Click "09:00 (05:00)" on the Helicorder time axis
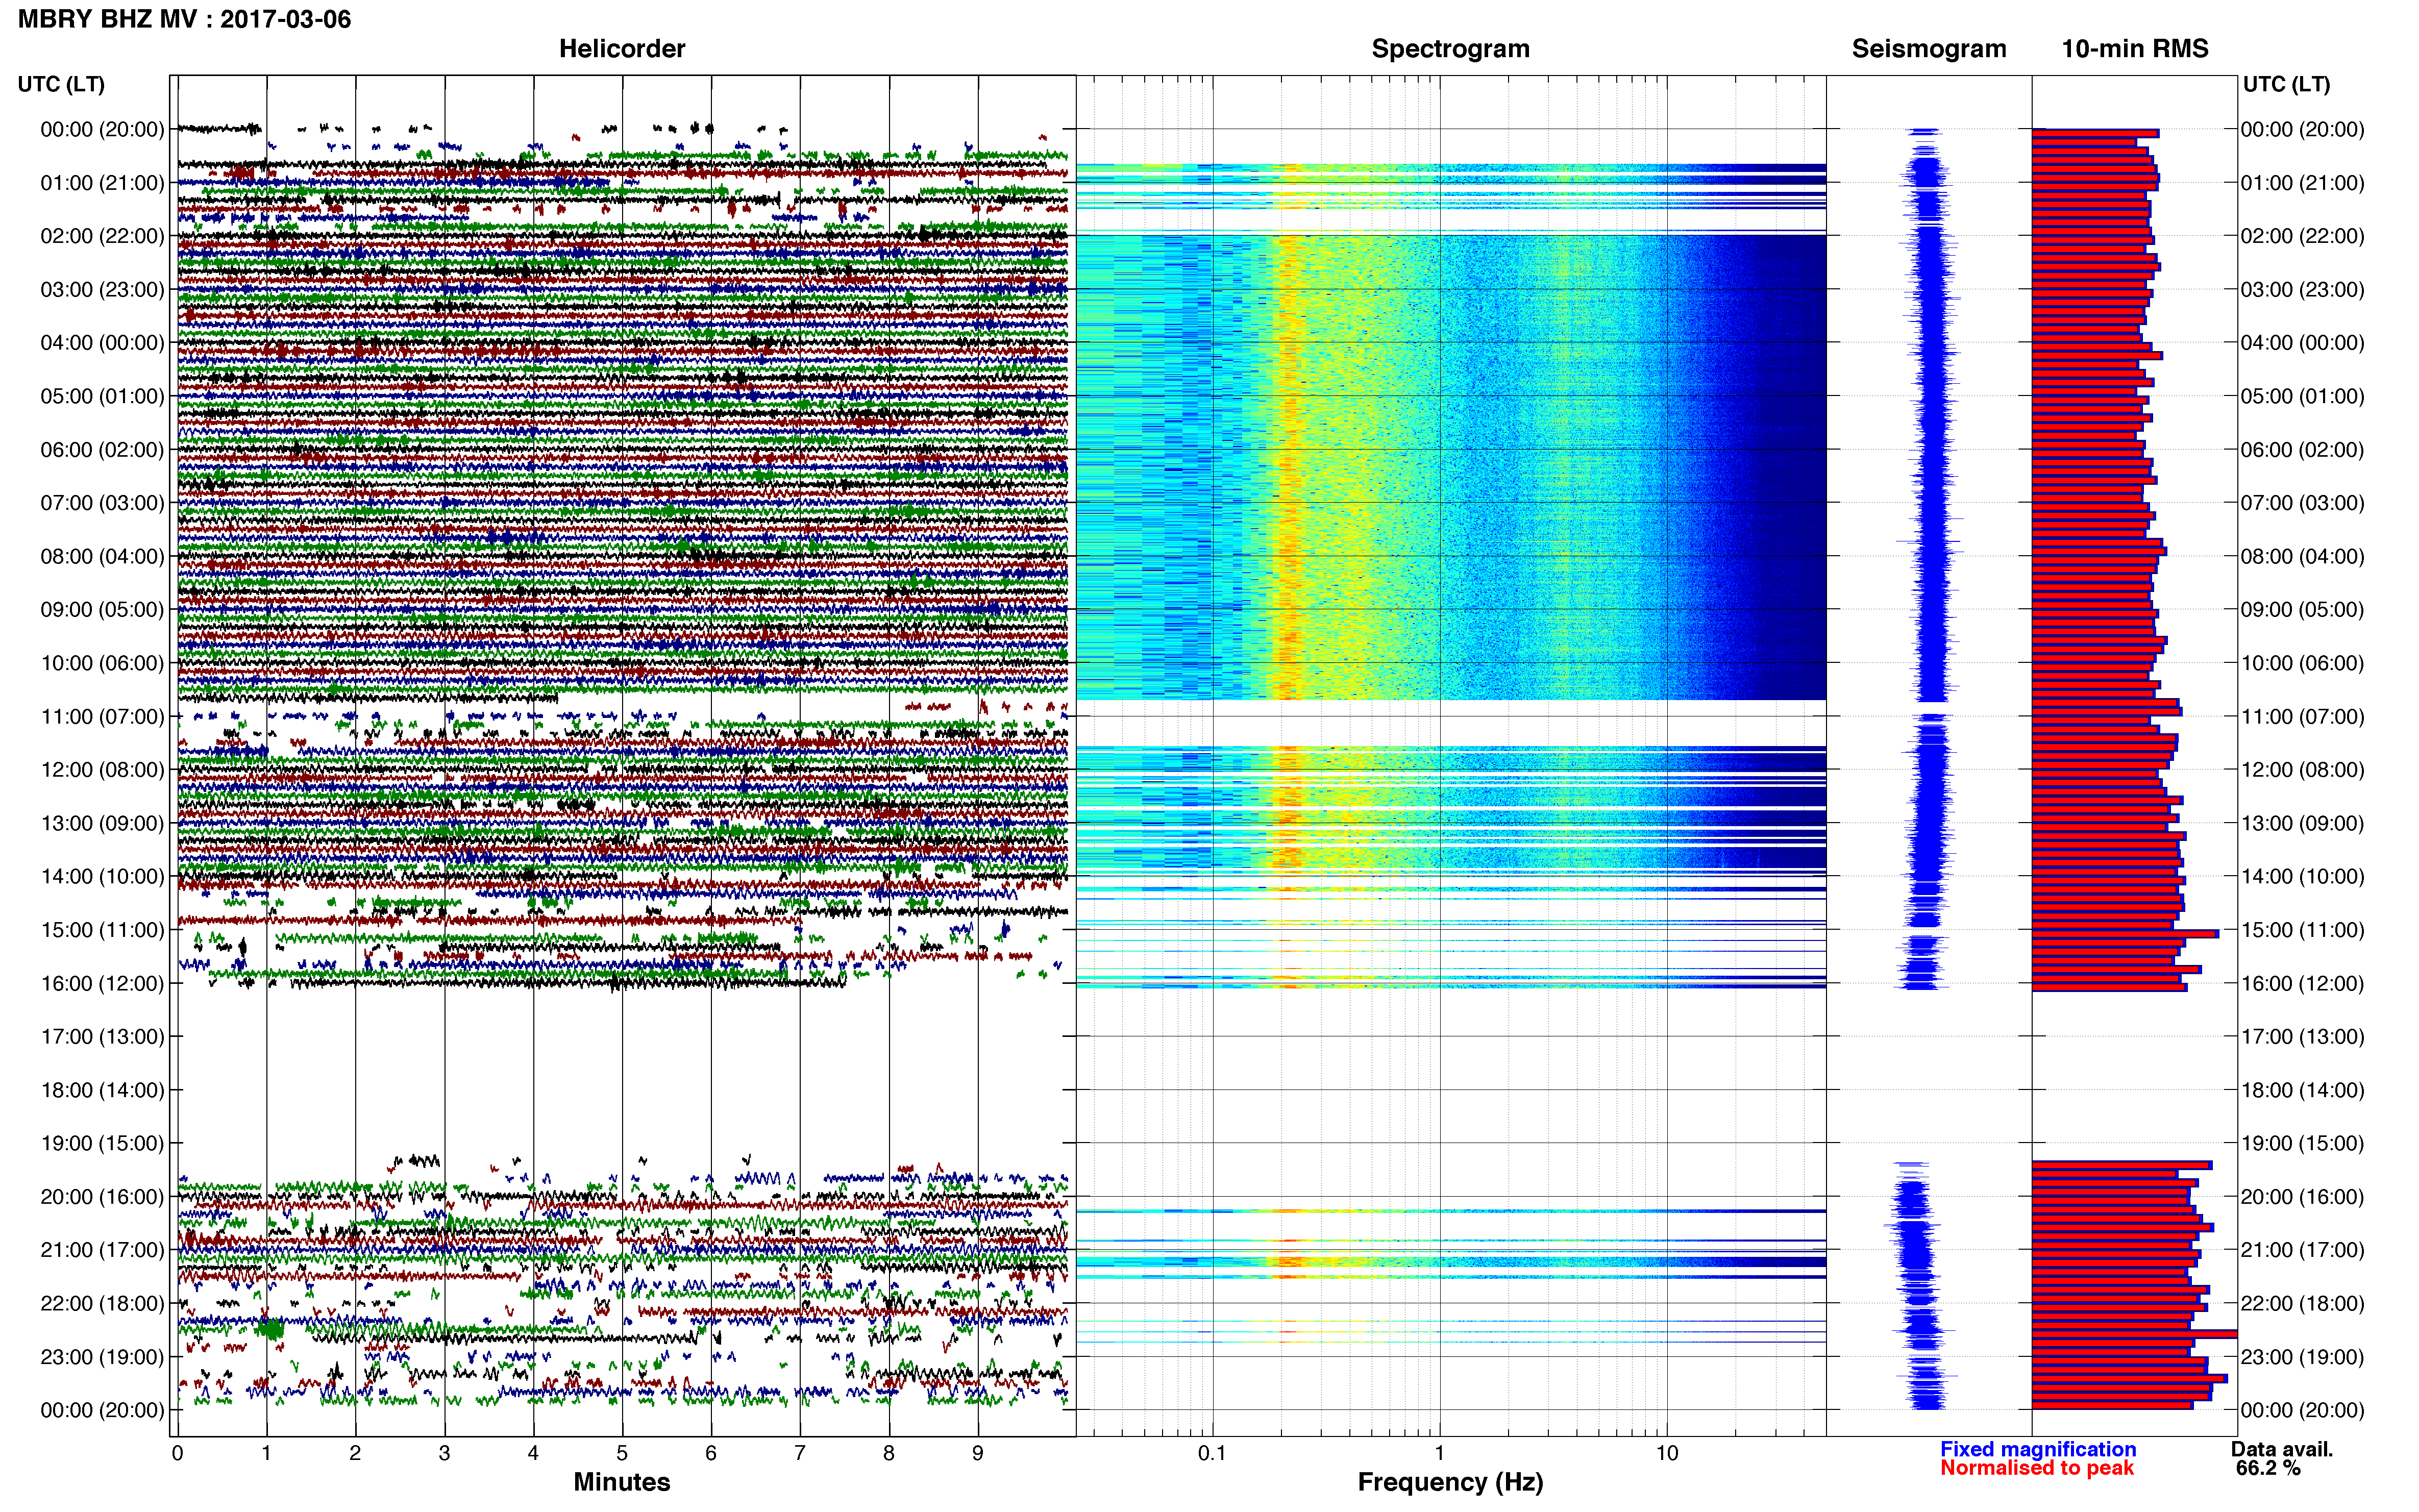This screenshot has height=1512, width=2419. point(102,610)
